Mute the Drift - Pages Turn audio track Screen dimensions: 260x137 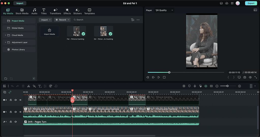pyautogui.click(x=16, y=122)
